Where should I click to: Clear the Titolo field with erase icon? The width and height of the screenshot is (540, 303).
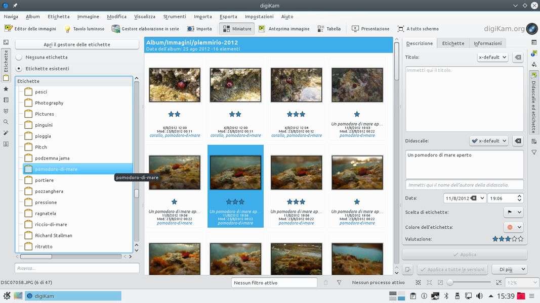[517, 58]
